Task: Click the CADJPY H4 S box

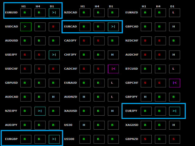Action: 99,41
